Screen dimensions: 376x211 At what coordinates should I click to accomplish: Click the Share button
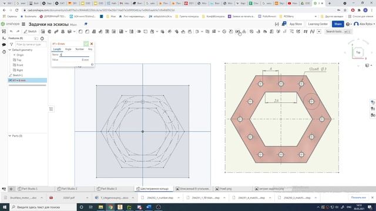coord(338,24)
